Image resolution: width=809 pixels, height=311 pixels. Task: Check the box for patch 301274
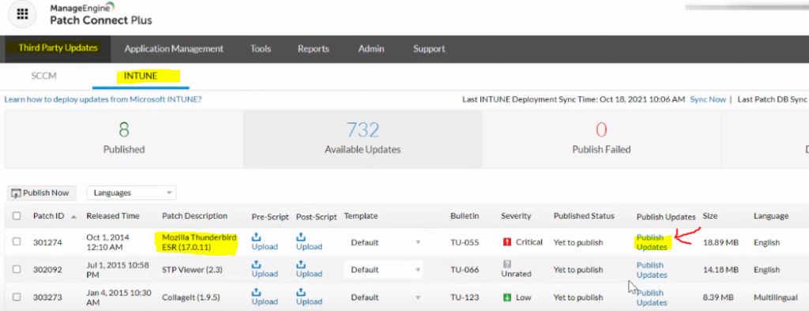[17, 242]
